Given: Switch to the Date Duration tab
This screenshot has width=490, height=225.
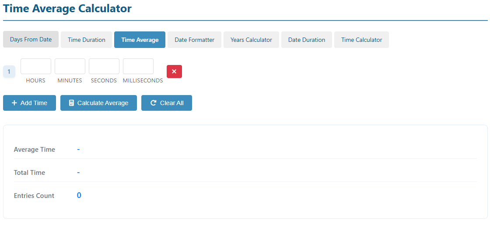Looking at the screenshot, I should pos(306,40).
